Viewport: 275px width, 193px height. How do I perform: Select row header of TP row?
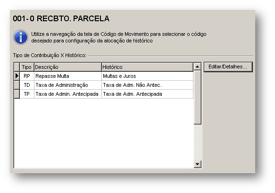coord(17,94)
